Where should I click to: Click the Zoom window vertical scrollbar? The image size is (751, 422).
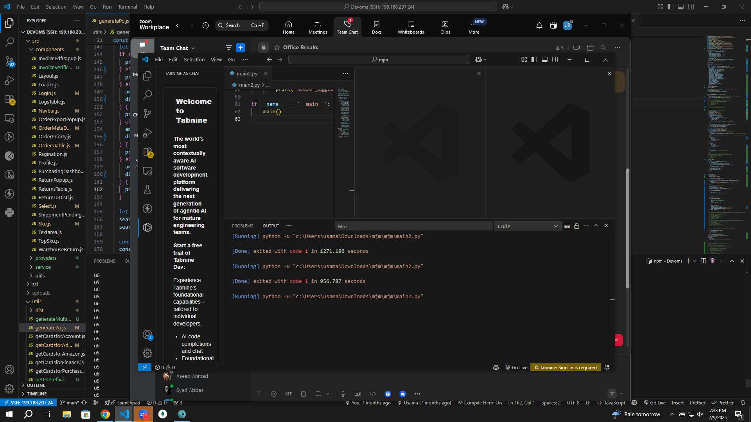pyautogui.click(x=628, y=229)
